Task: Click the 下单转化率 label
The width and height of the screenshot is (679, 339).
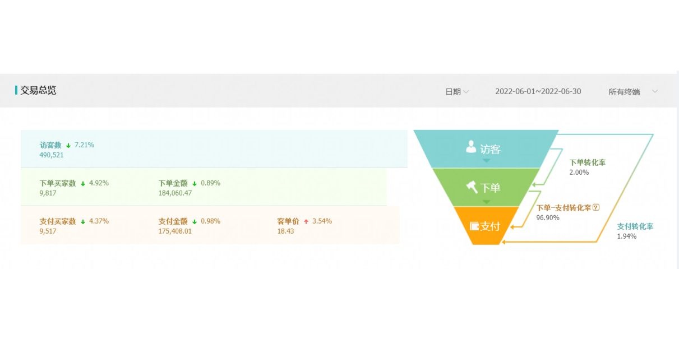Action: tap(588, 162)
